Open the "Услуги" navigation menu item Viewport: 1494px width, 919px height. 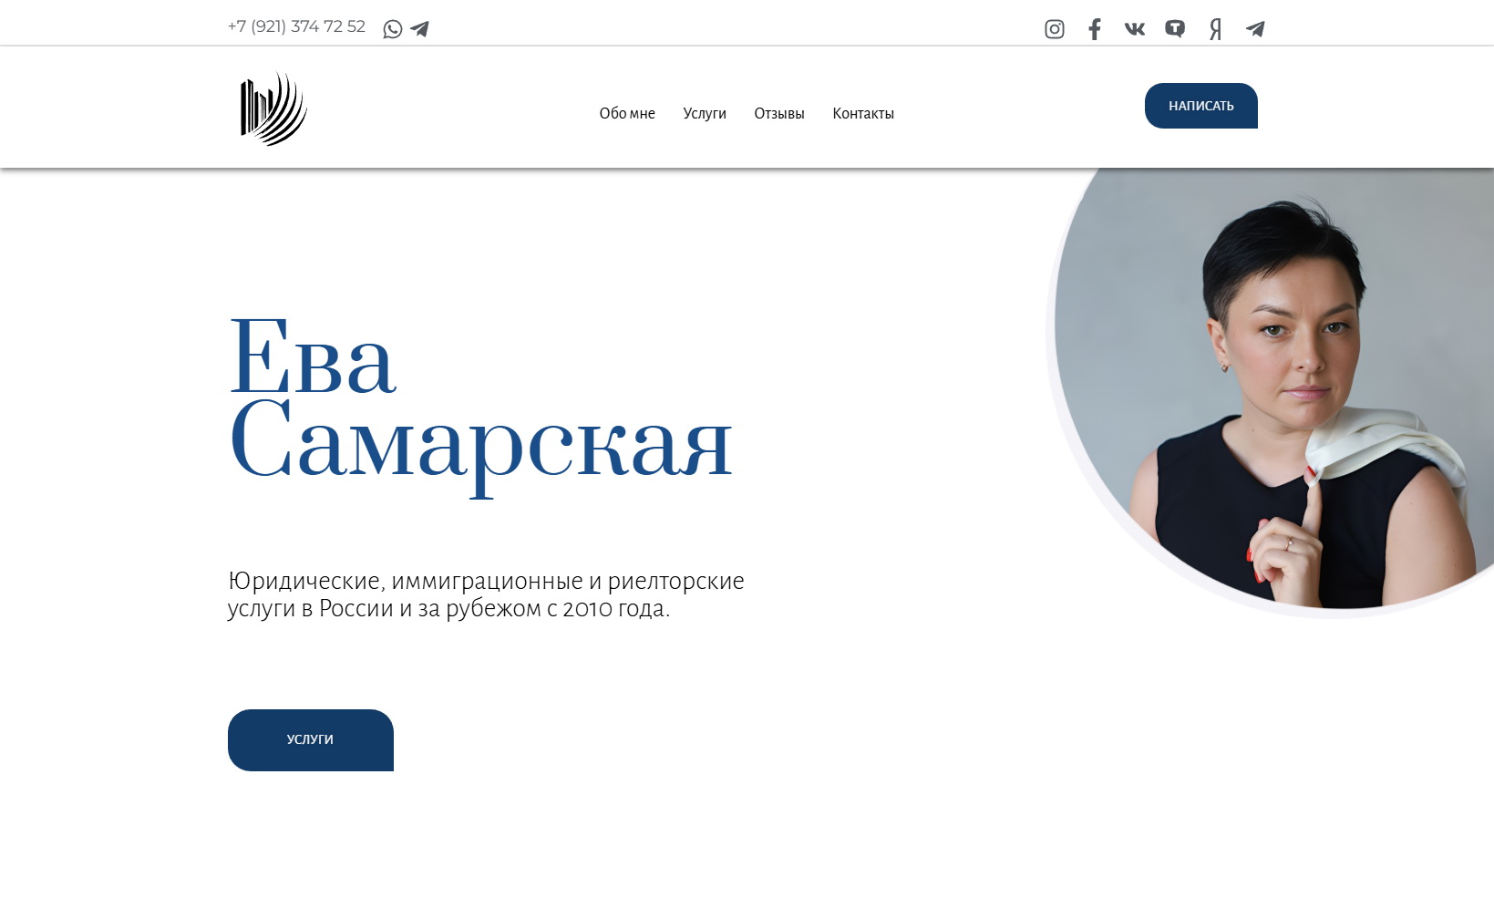[x=705, y=114]
